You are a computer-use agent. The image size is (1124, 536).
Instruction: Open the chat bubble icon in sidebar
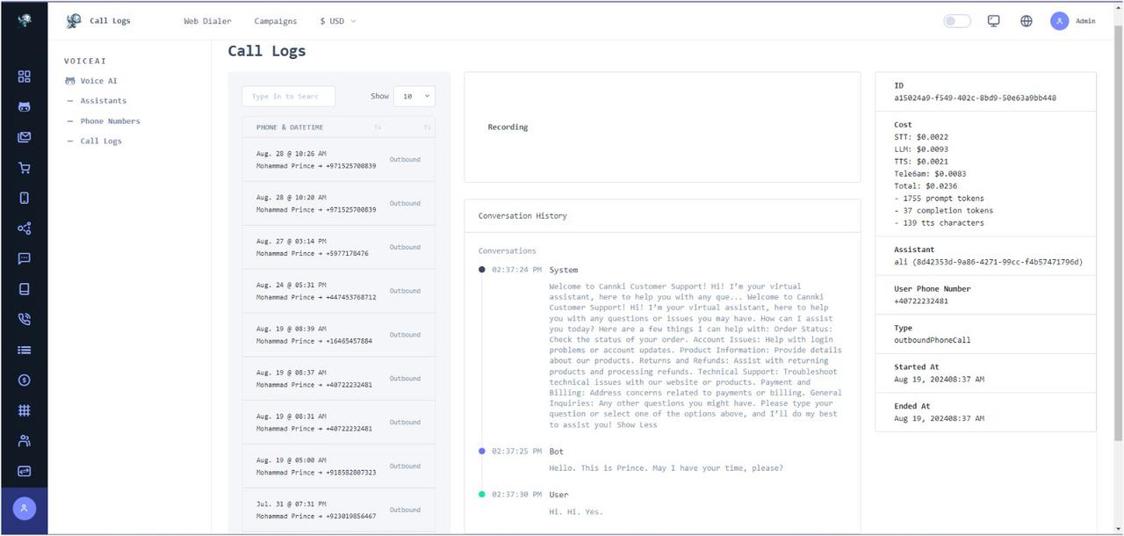(x=24, y=258)
